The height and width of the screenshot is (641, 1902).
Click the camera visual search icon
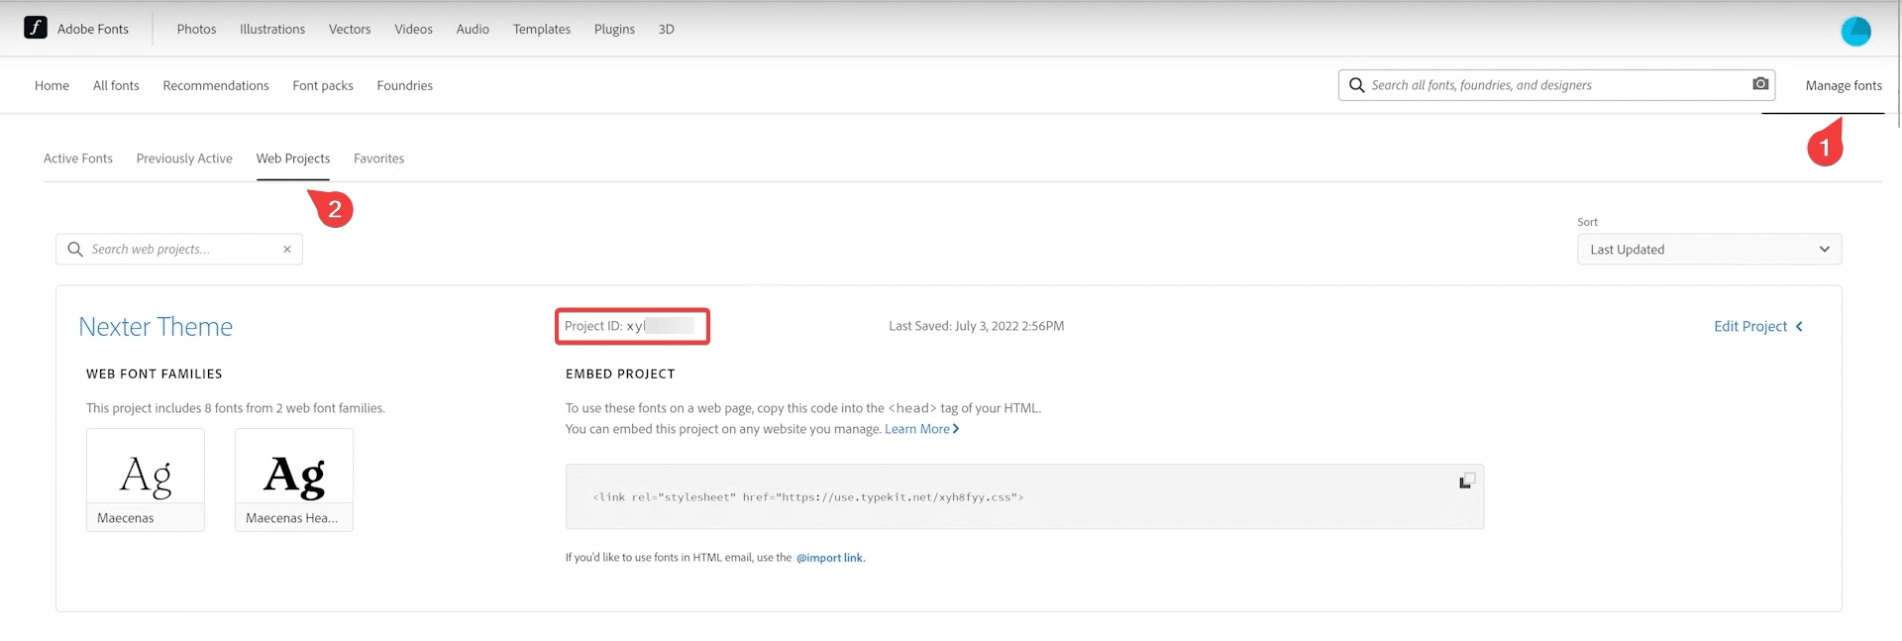pos(1760,84)
